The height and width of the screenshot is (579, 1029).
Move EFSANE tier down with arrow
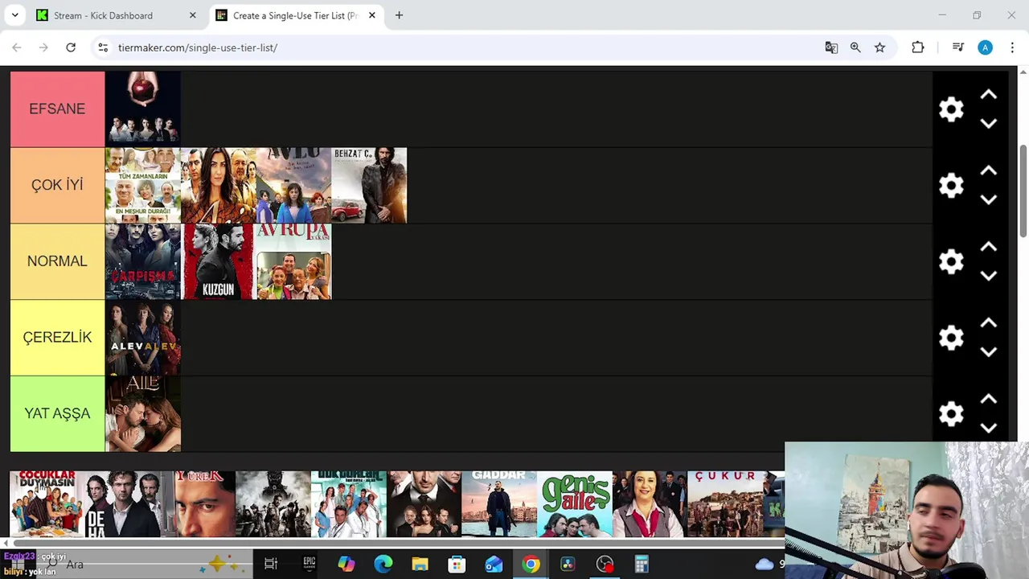click(x=989, y=123)
